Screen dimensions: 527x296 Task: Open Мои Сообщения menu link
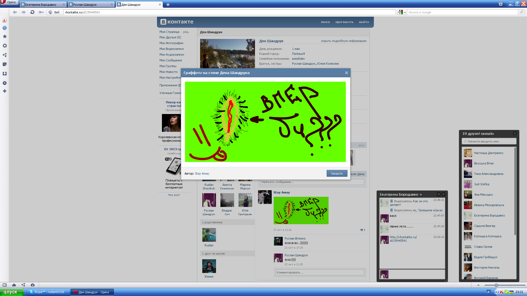click(170, 60)
